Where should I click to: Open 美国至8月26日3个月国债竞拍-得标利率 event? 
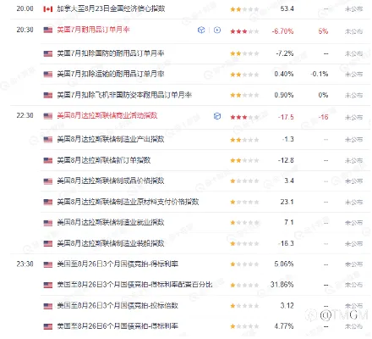click(x=118, y=264)
